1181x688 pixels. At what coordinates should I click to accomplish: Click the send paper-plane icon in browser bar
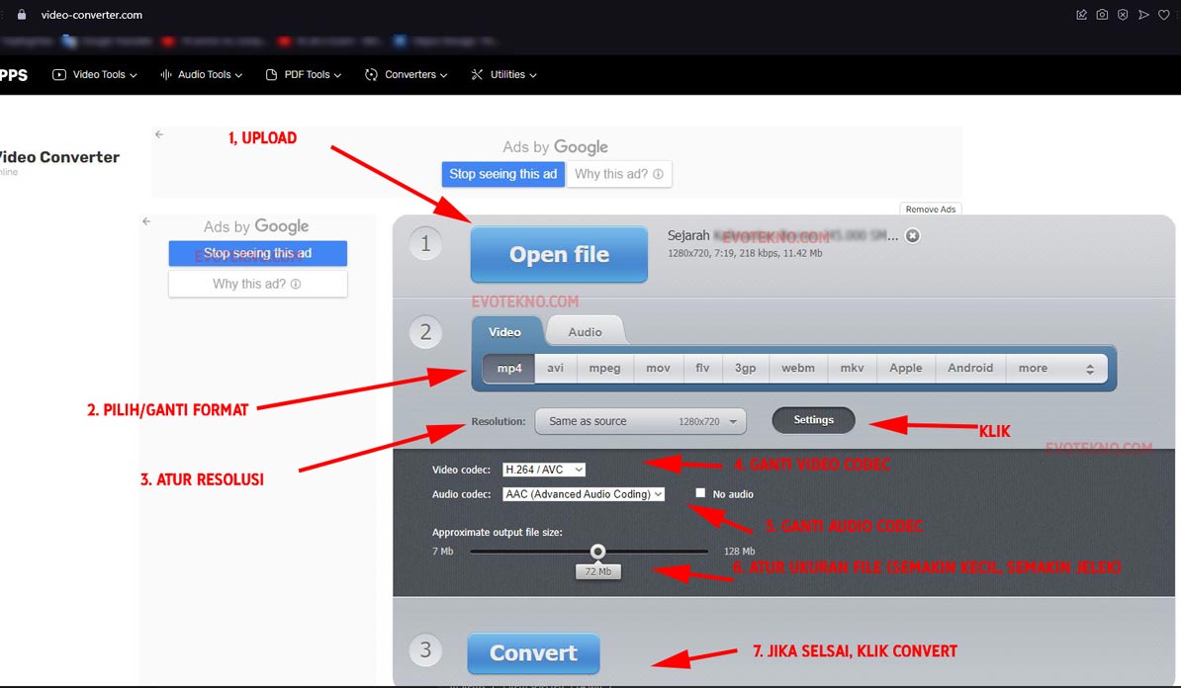1143,15
